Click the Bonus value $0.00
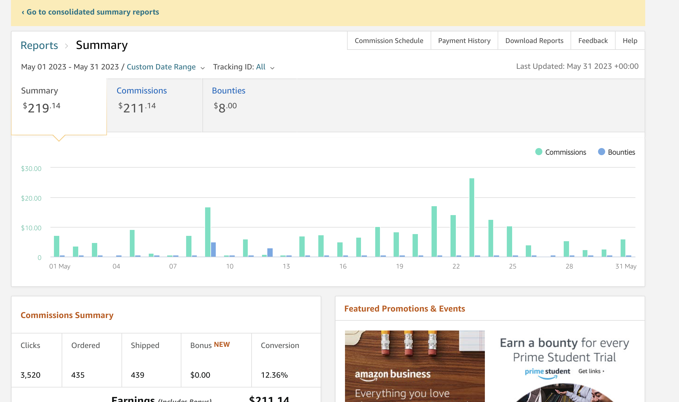 (x=200, y=375)
